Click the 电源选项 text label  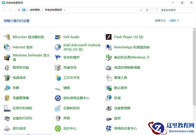click(x=19, y=78)
